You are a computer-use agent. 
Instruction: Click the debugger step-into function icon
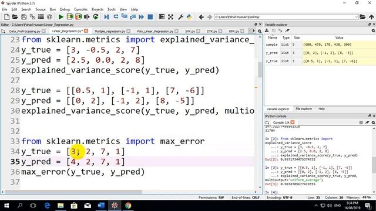124,17
